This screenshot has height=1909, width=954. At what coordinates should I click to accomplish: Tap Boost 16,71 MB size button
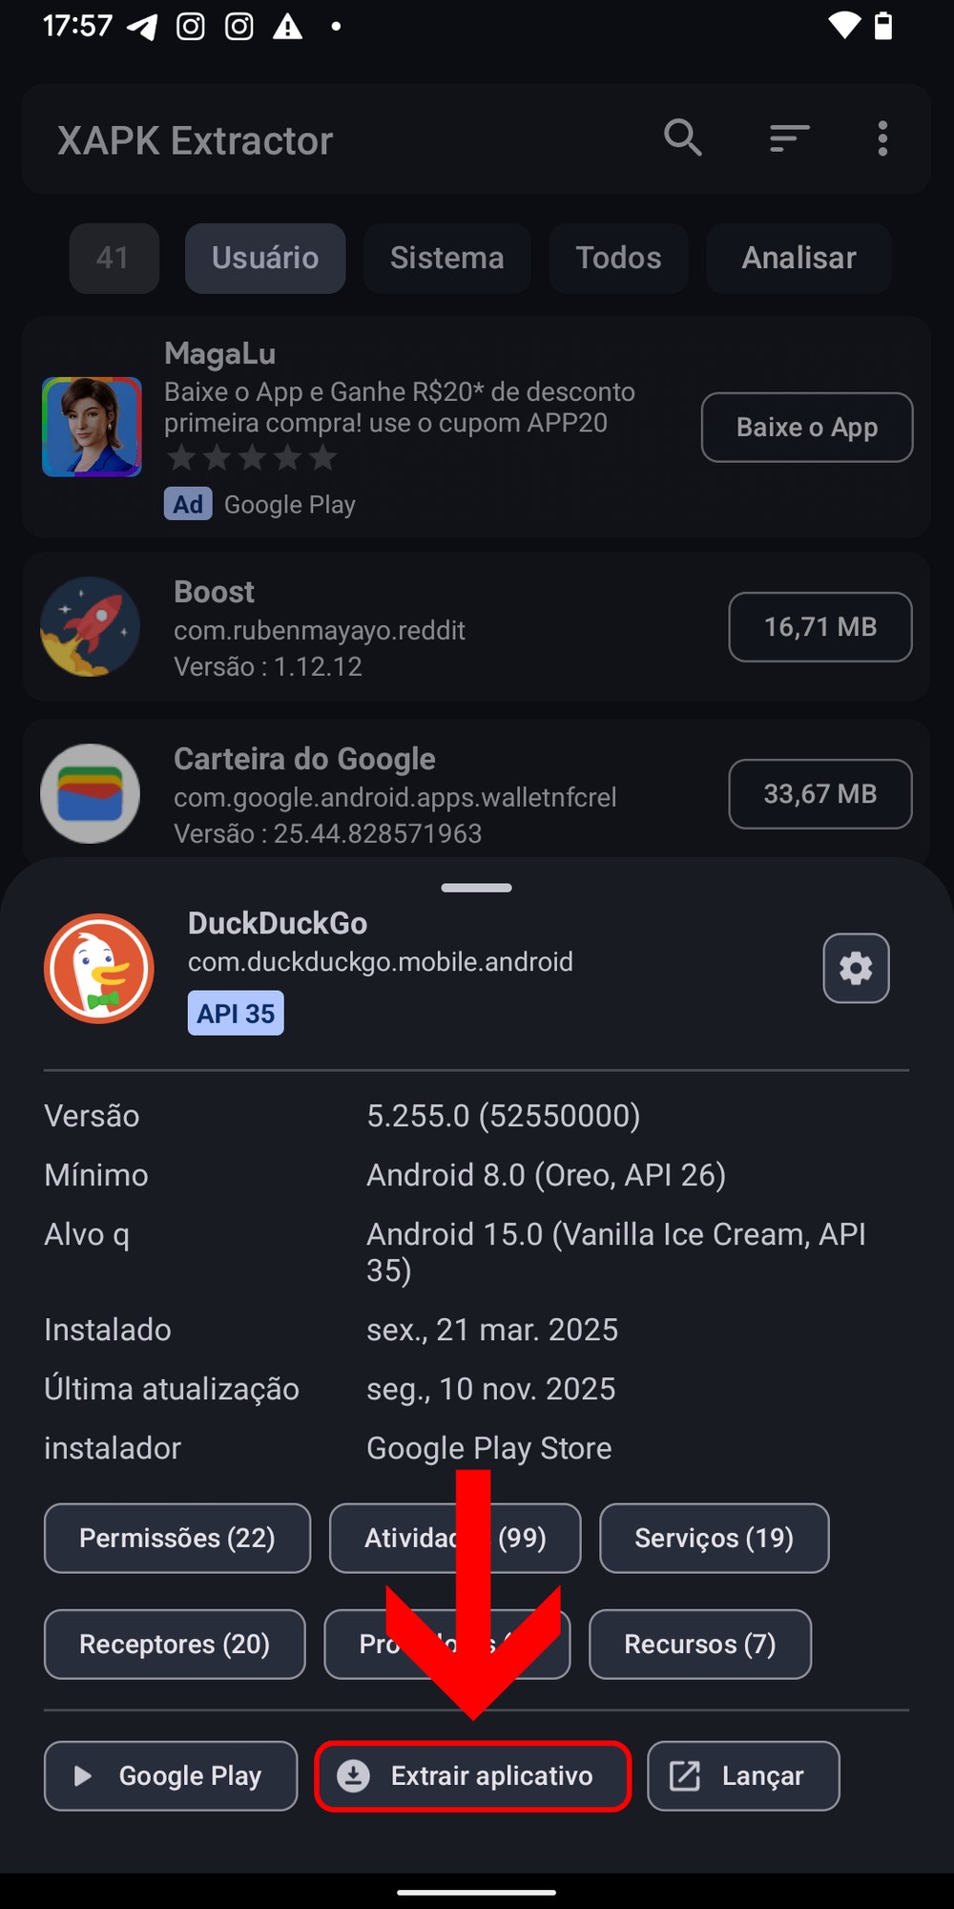point(819,627)
